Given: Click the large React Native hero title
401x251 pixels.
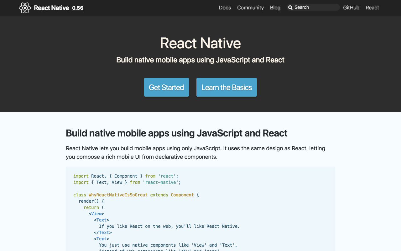Looking at the screenshot, I should tap(200, 43).
